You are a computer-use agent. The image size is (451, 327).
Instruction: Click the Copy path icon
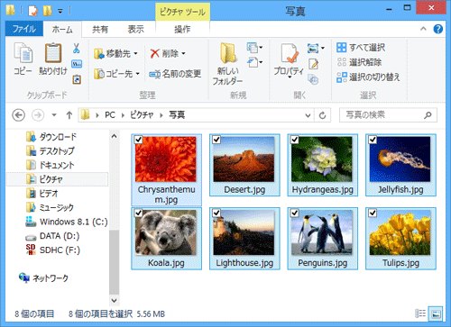point(77,64)
